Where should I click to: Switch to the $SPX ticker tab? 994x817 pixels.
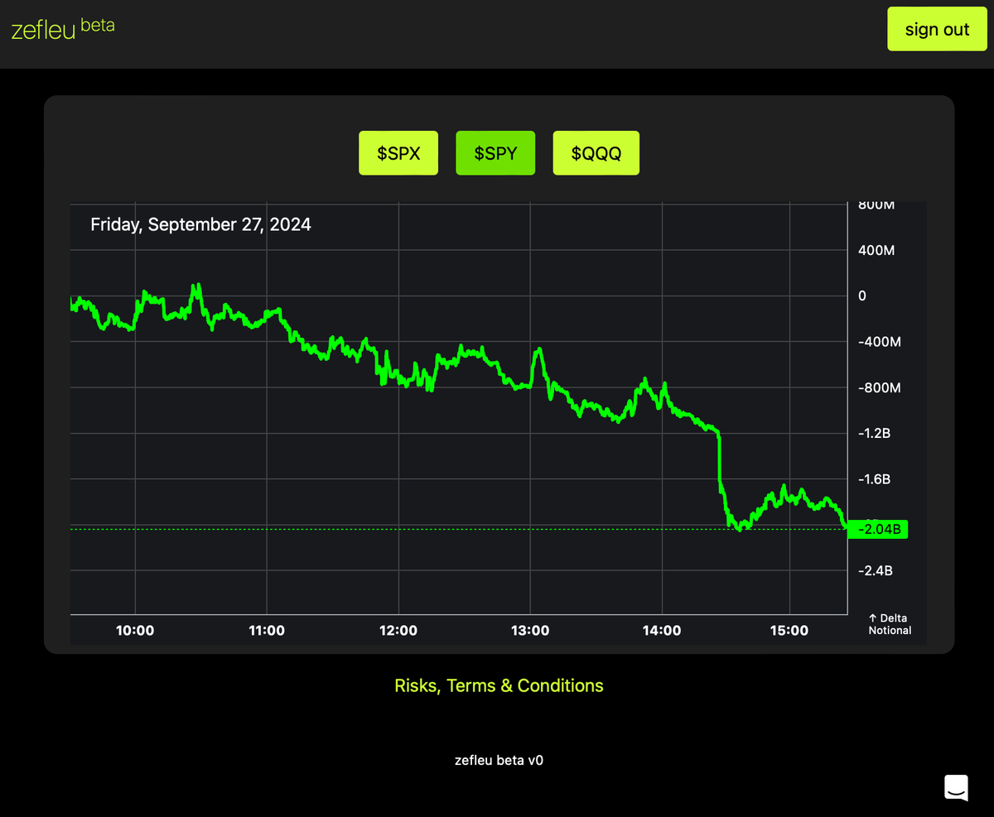(x=398, y=153)
